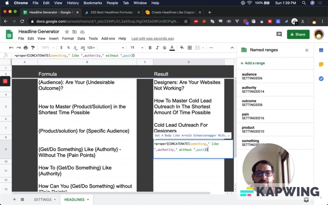Viewport: 328px width, 205px height.
Task: Check the cloud document status icon
Action: 82,32
